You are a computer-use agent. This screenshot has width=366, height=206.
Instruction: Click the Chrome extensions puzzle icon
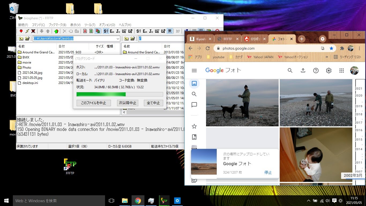click(x=342, y=48)
